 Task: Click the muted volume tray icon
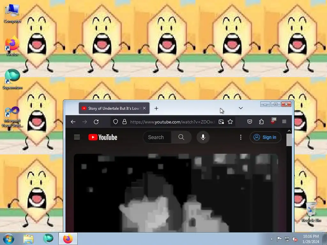click(x=295, y=239)
